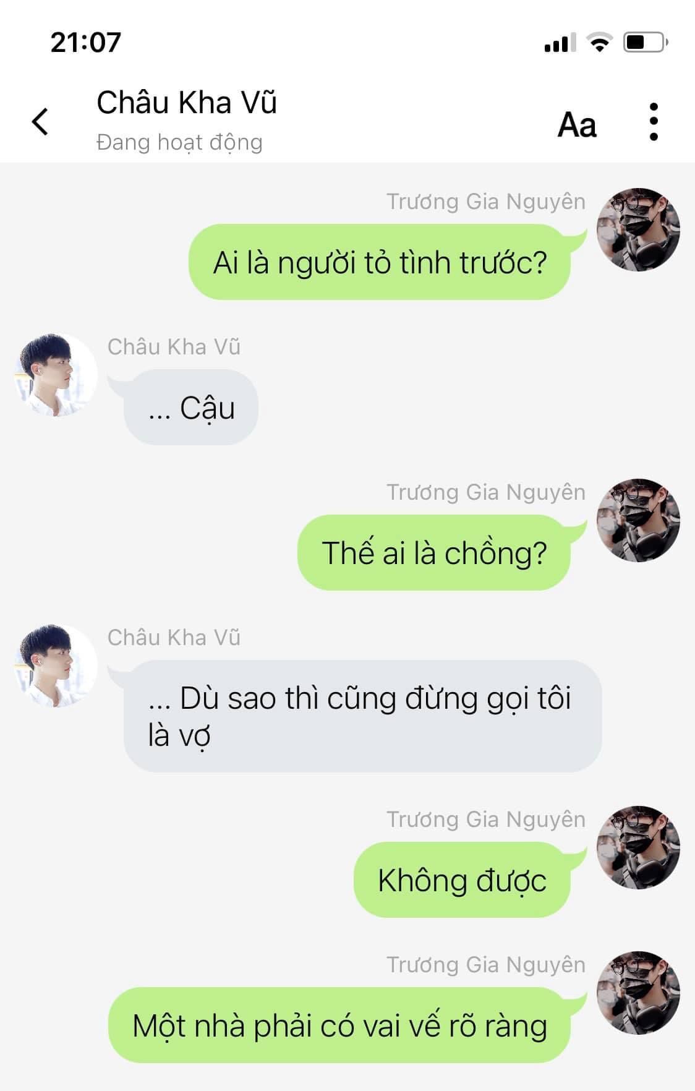This screenshot has width=695, height=1091.
Task: Tap the 'Đang hoạt động' status text
Action: (179, 143)
